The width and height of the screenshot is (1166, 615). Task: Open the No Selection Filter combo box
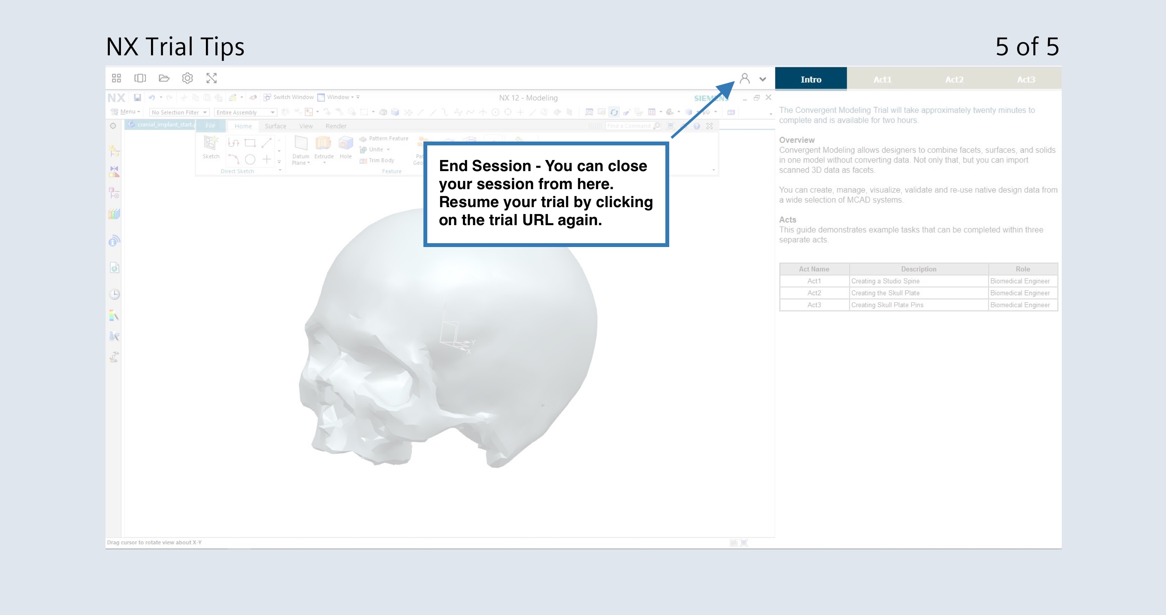pos(179,112)
